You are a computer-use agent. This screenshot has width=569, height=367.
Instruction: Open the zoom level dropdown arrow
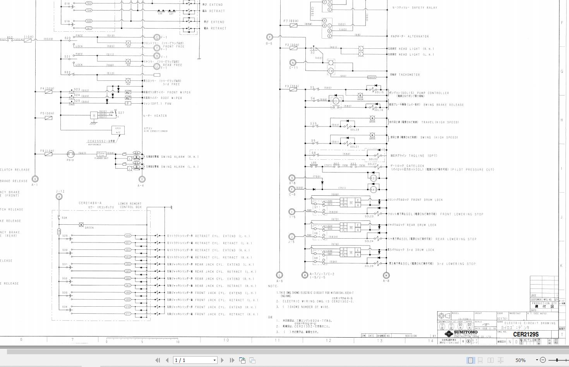[537, 360]
